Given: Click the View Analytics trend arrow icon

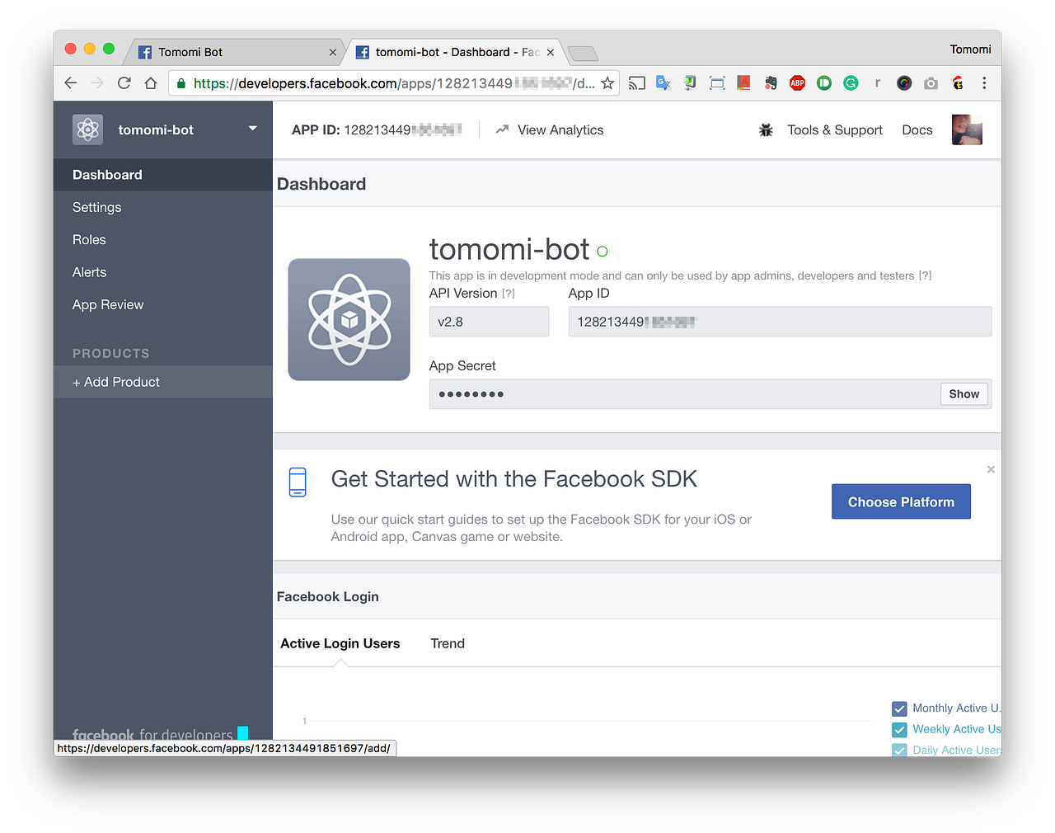Looking at the screenshot, I should [x=502, y=129].
